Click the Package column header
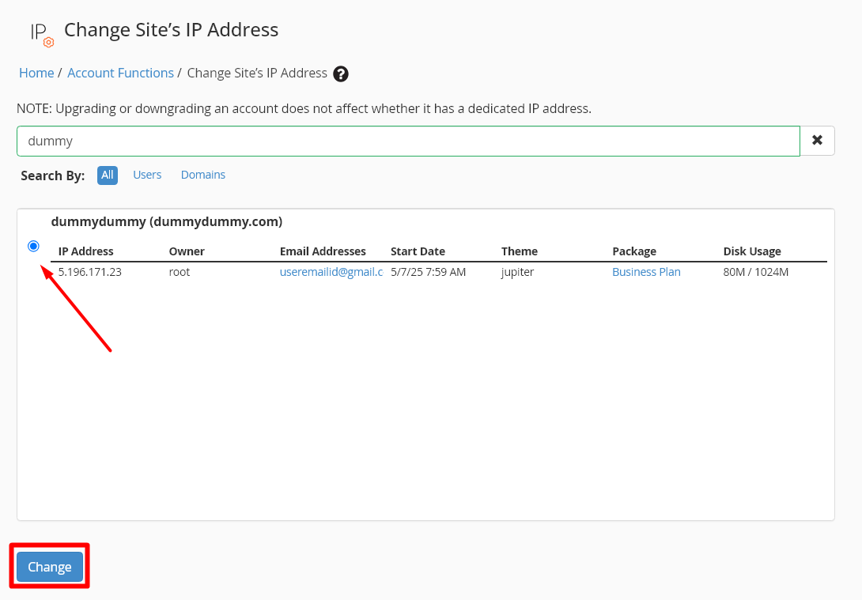Screen dimensions: 862x600 (634, 251)
